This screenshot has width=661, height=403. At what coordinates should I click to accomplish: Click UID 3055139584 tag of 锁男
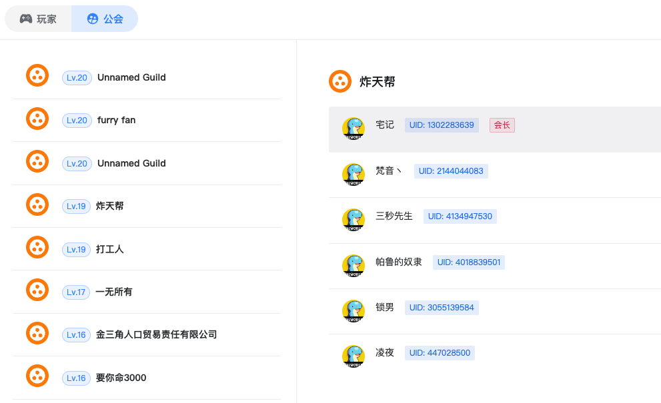point(442,307)
